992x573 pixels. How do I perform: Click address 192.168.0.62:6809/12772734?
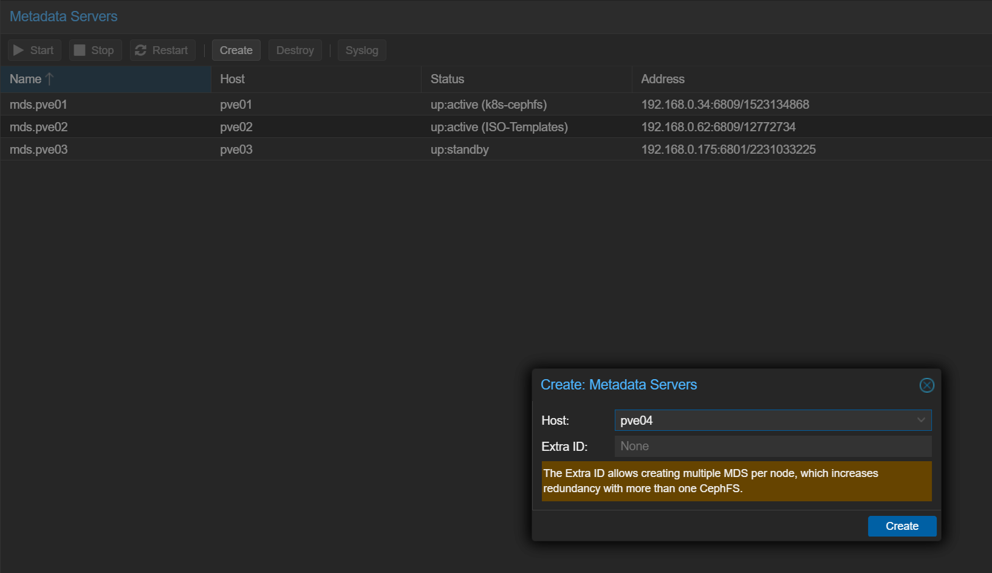coord(718,127)
